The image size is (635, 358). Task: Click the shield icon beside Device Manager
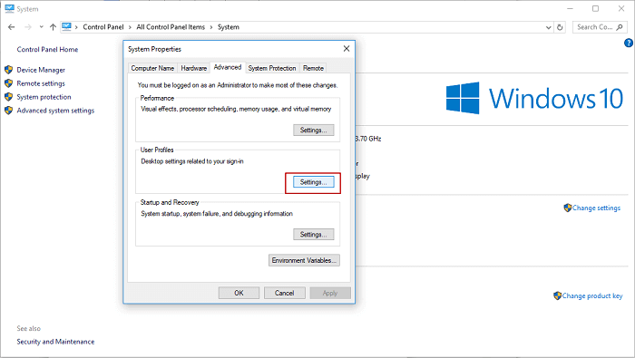[x=8, y=70]
